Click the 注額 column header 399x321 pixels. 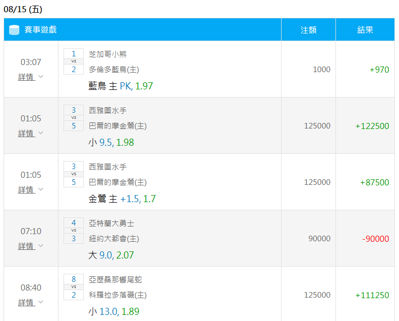click(308, 30)
